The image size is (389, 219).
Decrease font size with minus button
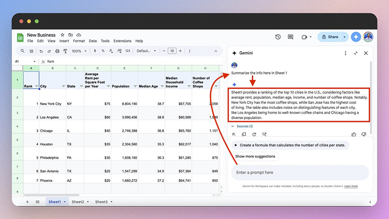coord(164,51)
